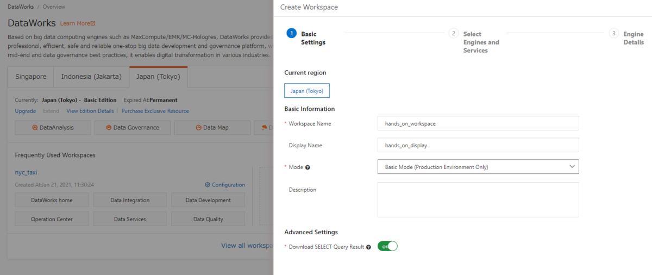Click the Configuration link text
Viewport: 652px width, 275px height.
(x=228, y=185)
